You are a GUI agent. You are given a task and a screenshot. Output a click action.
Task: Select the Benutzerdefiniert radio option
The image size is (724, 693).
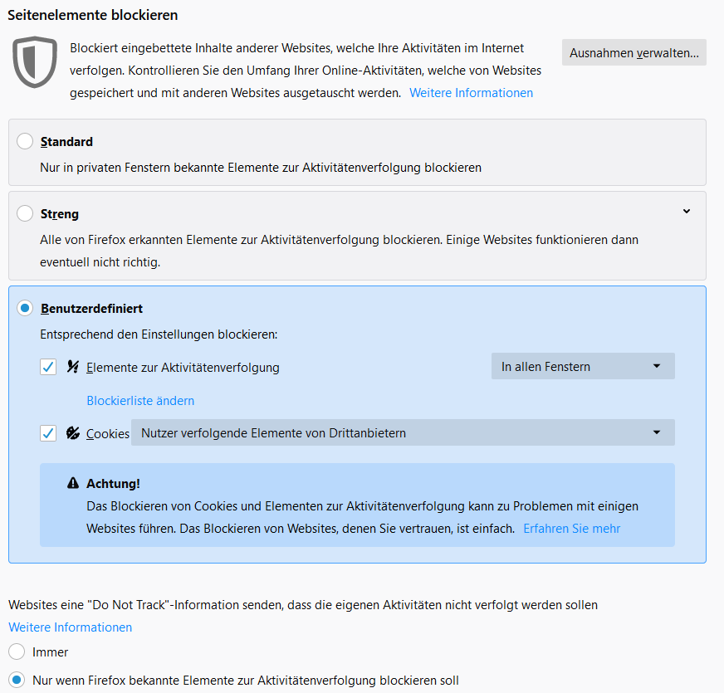click(x=25, y=309)
